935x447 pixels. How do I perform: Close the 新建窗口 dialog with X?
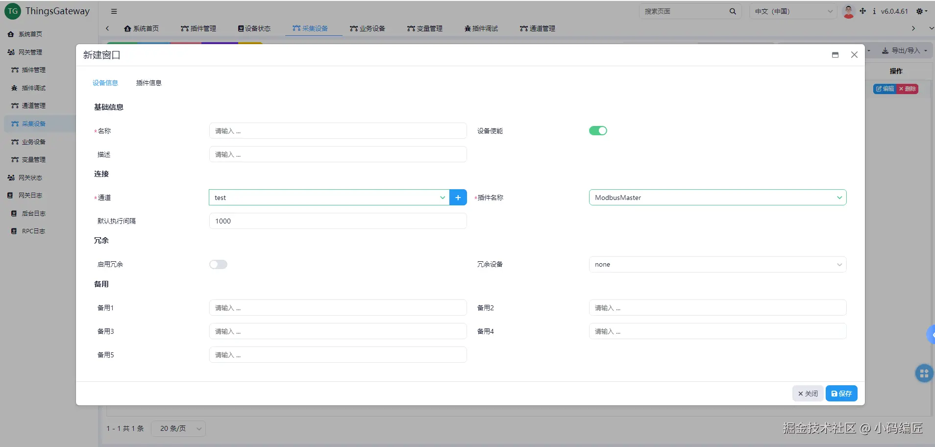pyautogui.click(x=854, y=55)
